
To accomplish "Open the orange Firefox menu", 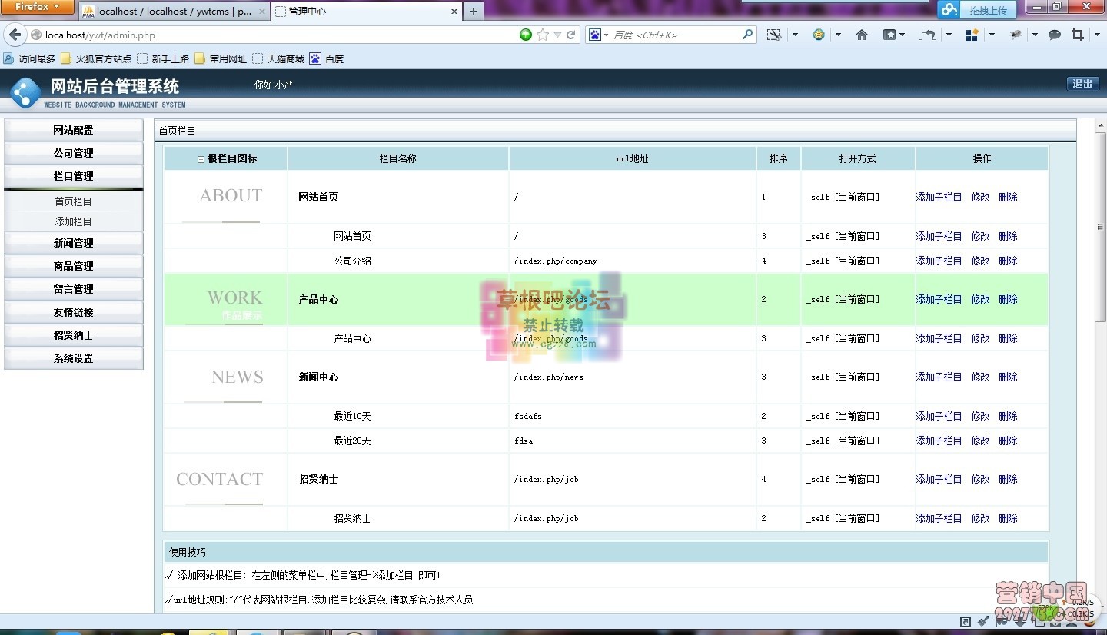I will point(37,7).
